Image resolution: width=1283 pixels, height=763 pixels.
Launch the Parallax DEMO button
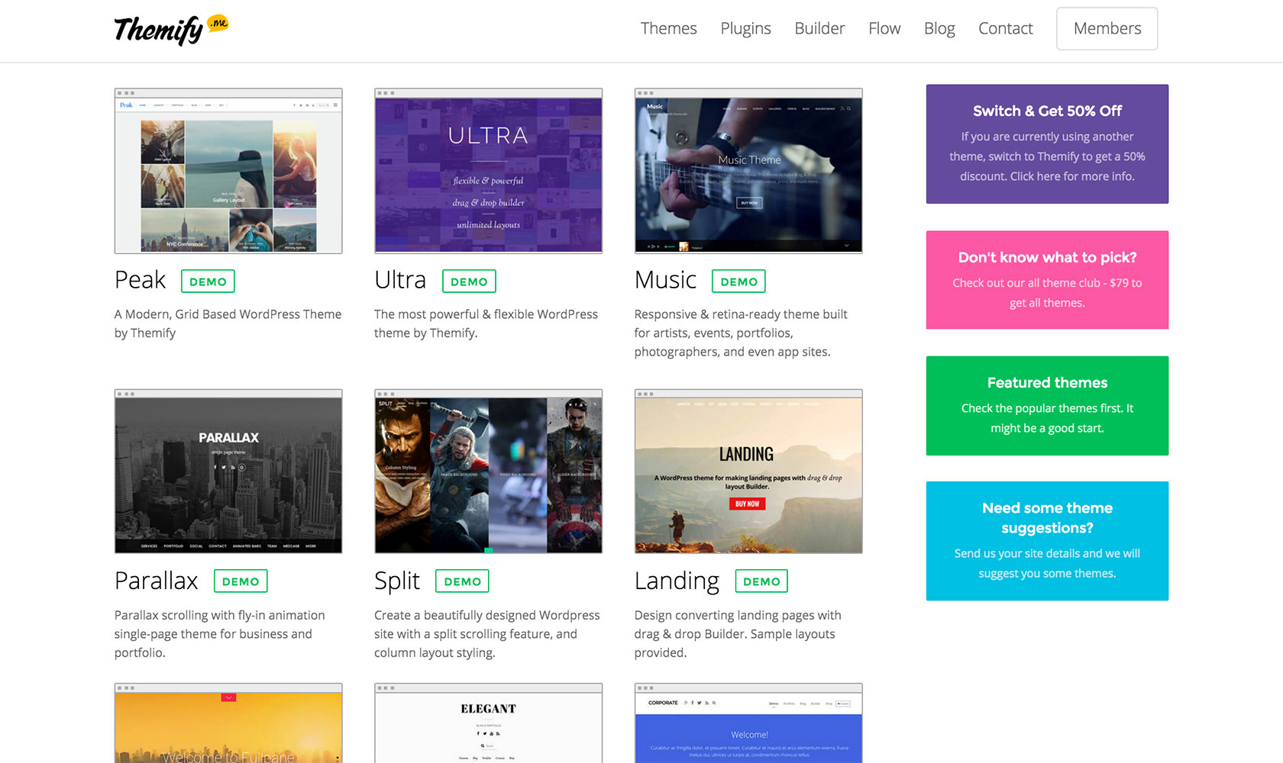tap(241, 581)
